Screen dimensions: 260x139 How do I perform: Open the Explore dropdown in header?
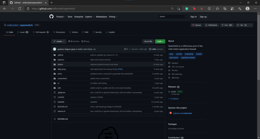pyautogui.click(x=89, y=17)
